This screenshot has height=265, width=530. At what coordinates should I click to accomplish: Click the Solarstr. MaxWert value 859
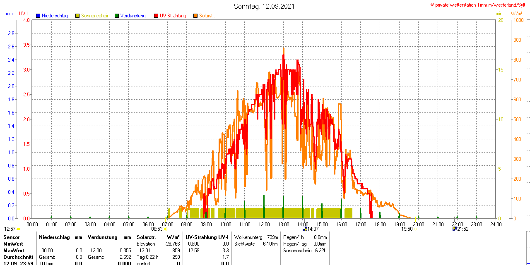[176, 251]
